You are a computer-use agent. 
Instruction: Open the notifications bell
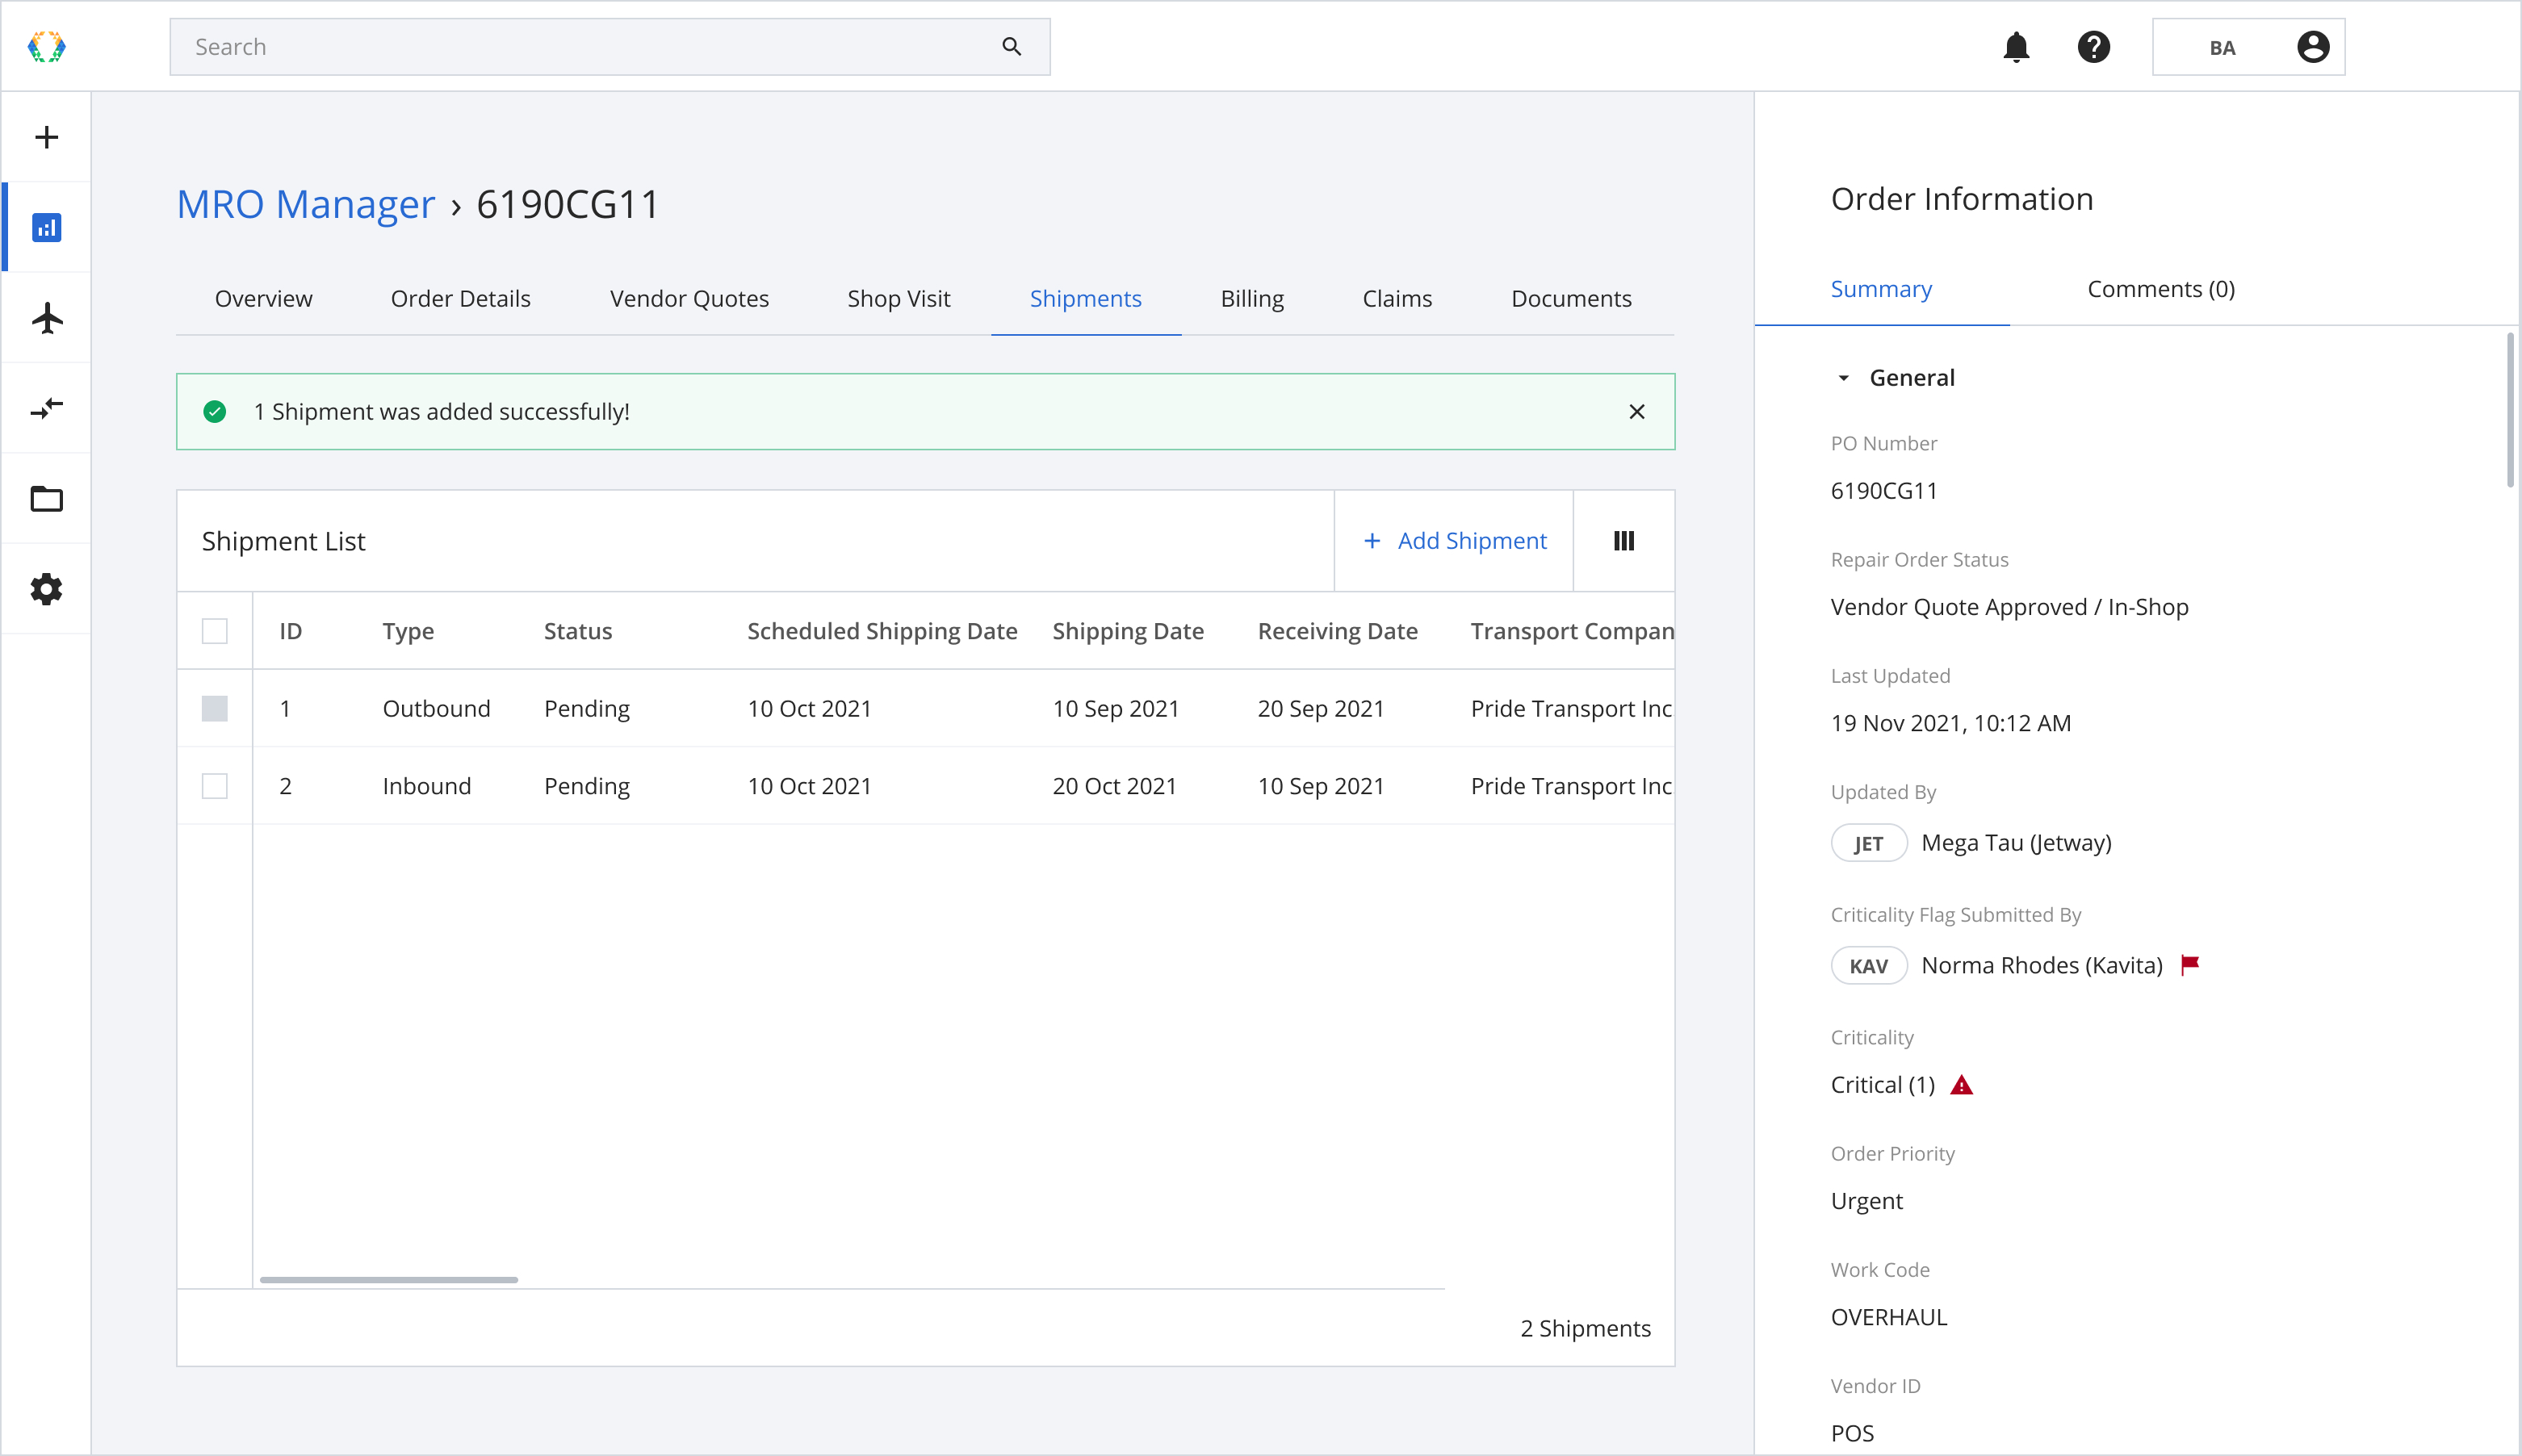(2016, 47)
